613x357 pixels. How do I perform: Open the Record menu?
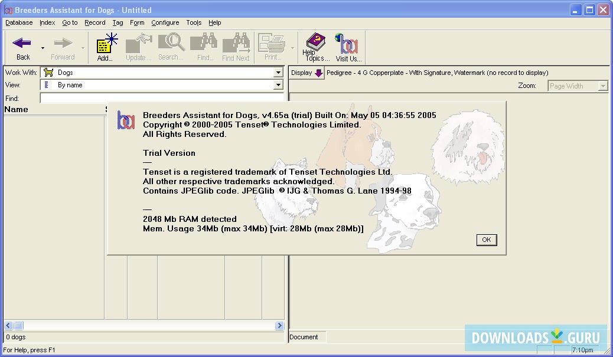point(95,22)
